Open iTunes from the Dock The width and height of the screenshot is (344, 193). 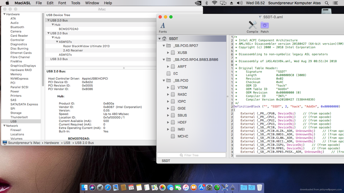[186, 188]
